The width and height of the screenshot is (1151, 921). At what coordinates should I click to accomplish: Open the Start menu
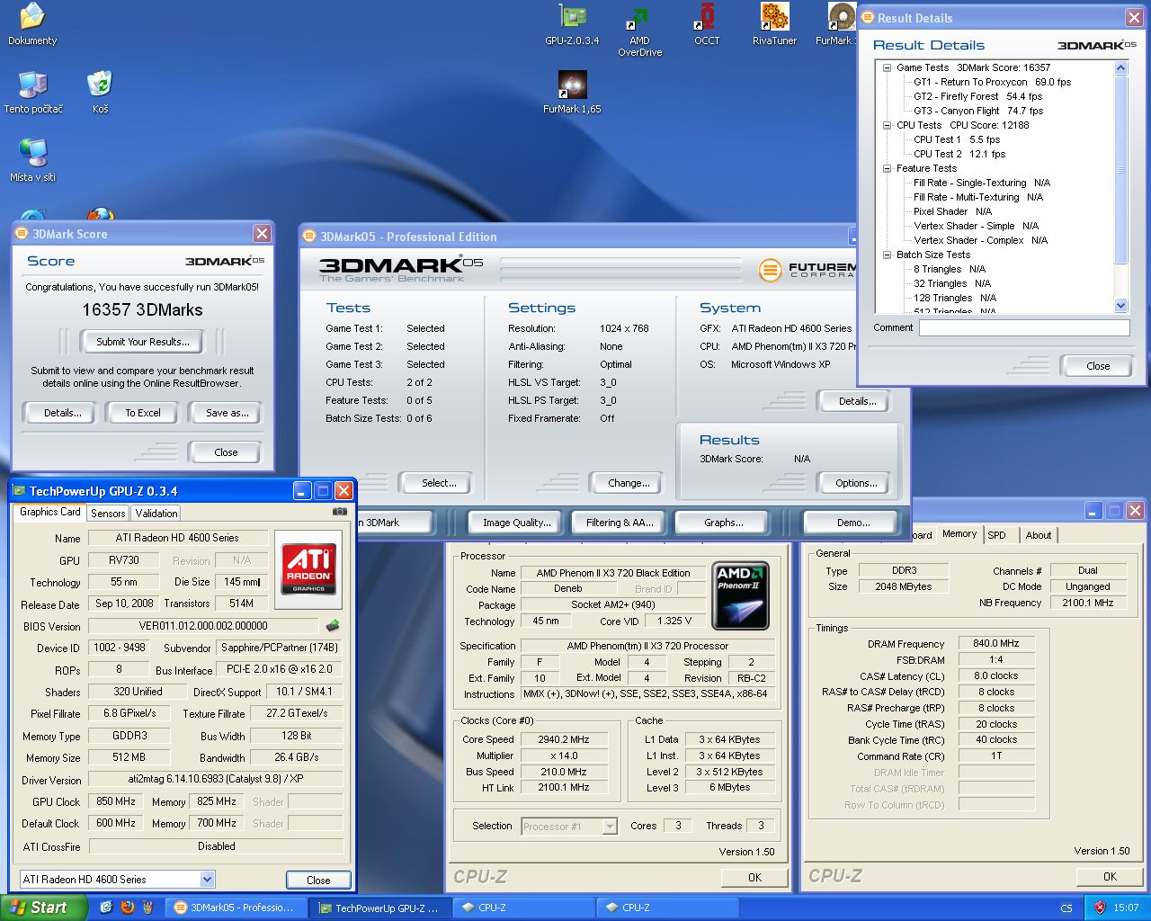pyautogui.click(x=44, y=908)
